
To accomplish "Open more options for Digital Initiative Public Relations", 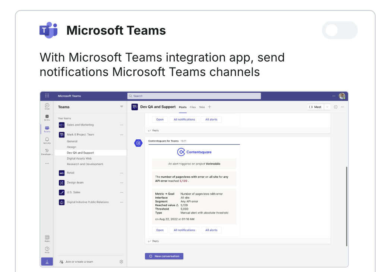I will click(x=121, y=202).
